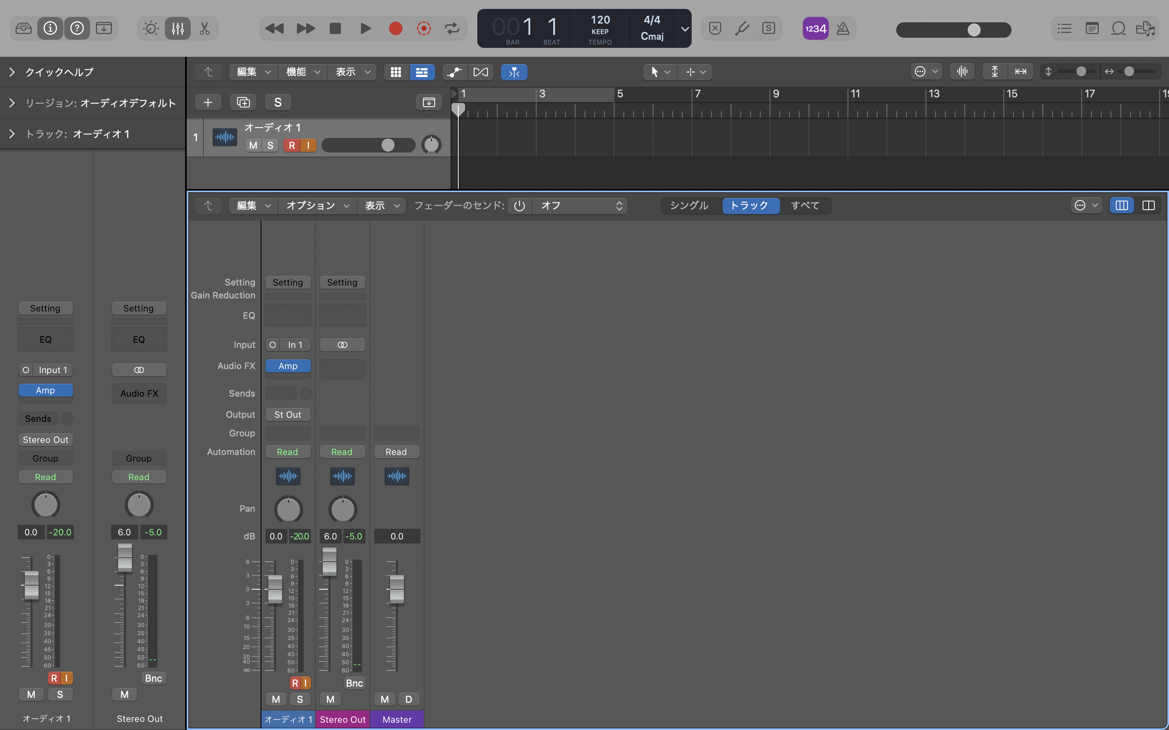Click the Tuner icon in control bar
This screenshot has width=1169, height=730.
[742, 28]
